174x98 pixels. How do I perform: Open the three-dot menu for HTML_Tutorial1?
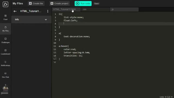[x=48, y=11]
